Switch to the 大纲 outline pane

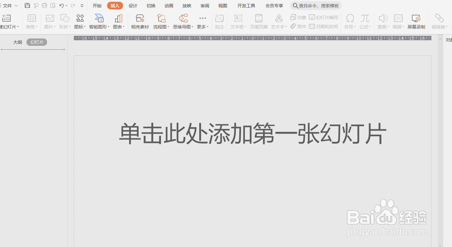pos(18,42)
